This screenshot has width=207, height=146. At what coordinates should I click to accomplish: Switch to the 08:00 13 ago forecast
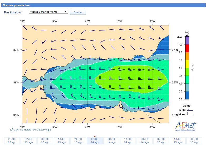coord(45,141)
